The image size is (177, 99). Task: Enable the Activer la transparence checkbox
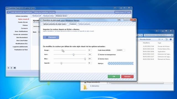point(99,54)
